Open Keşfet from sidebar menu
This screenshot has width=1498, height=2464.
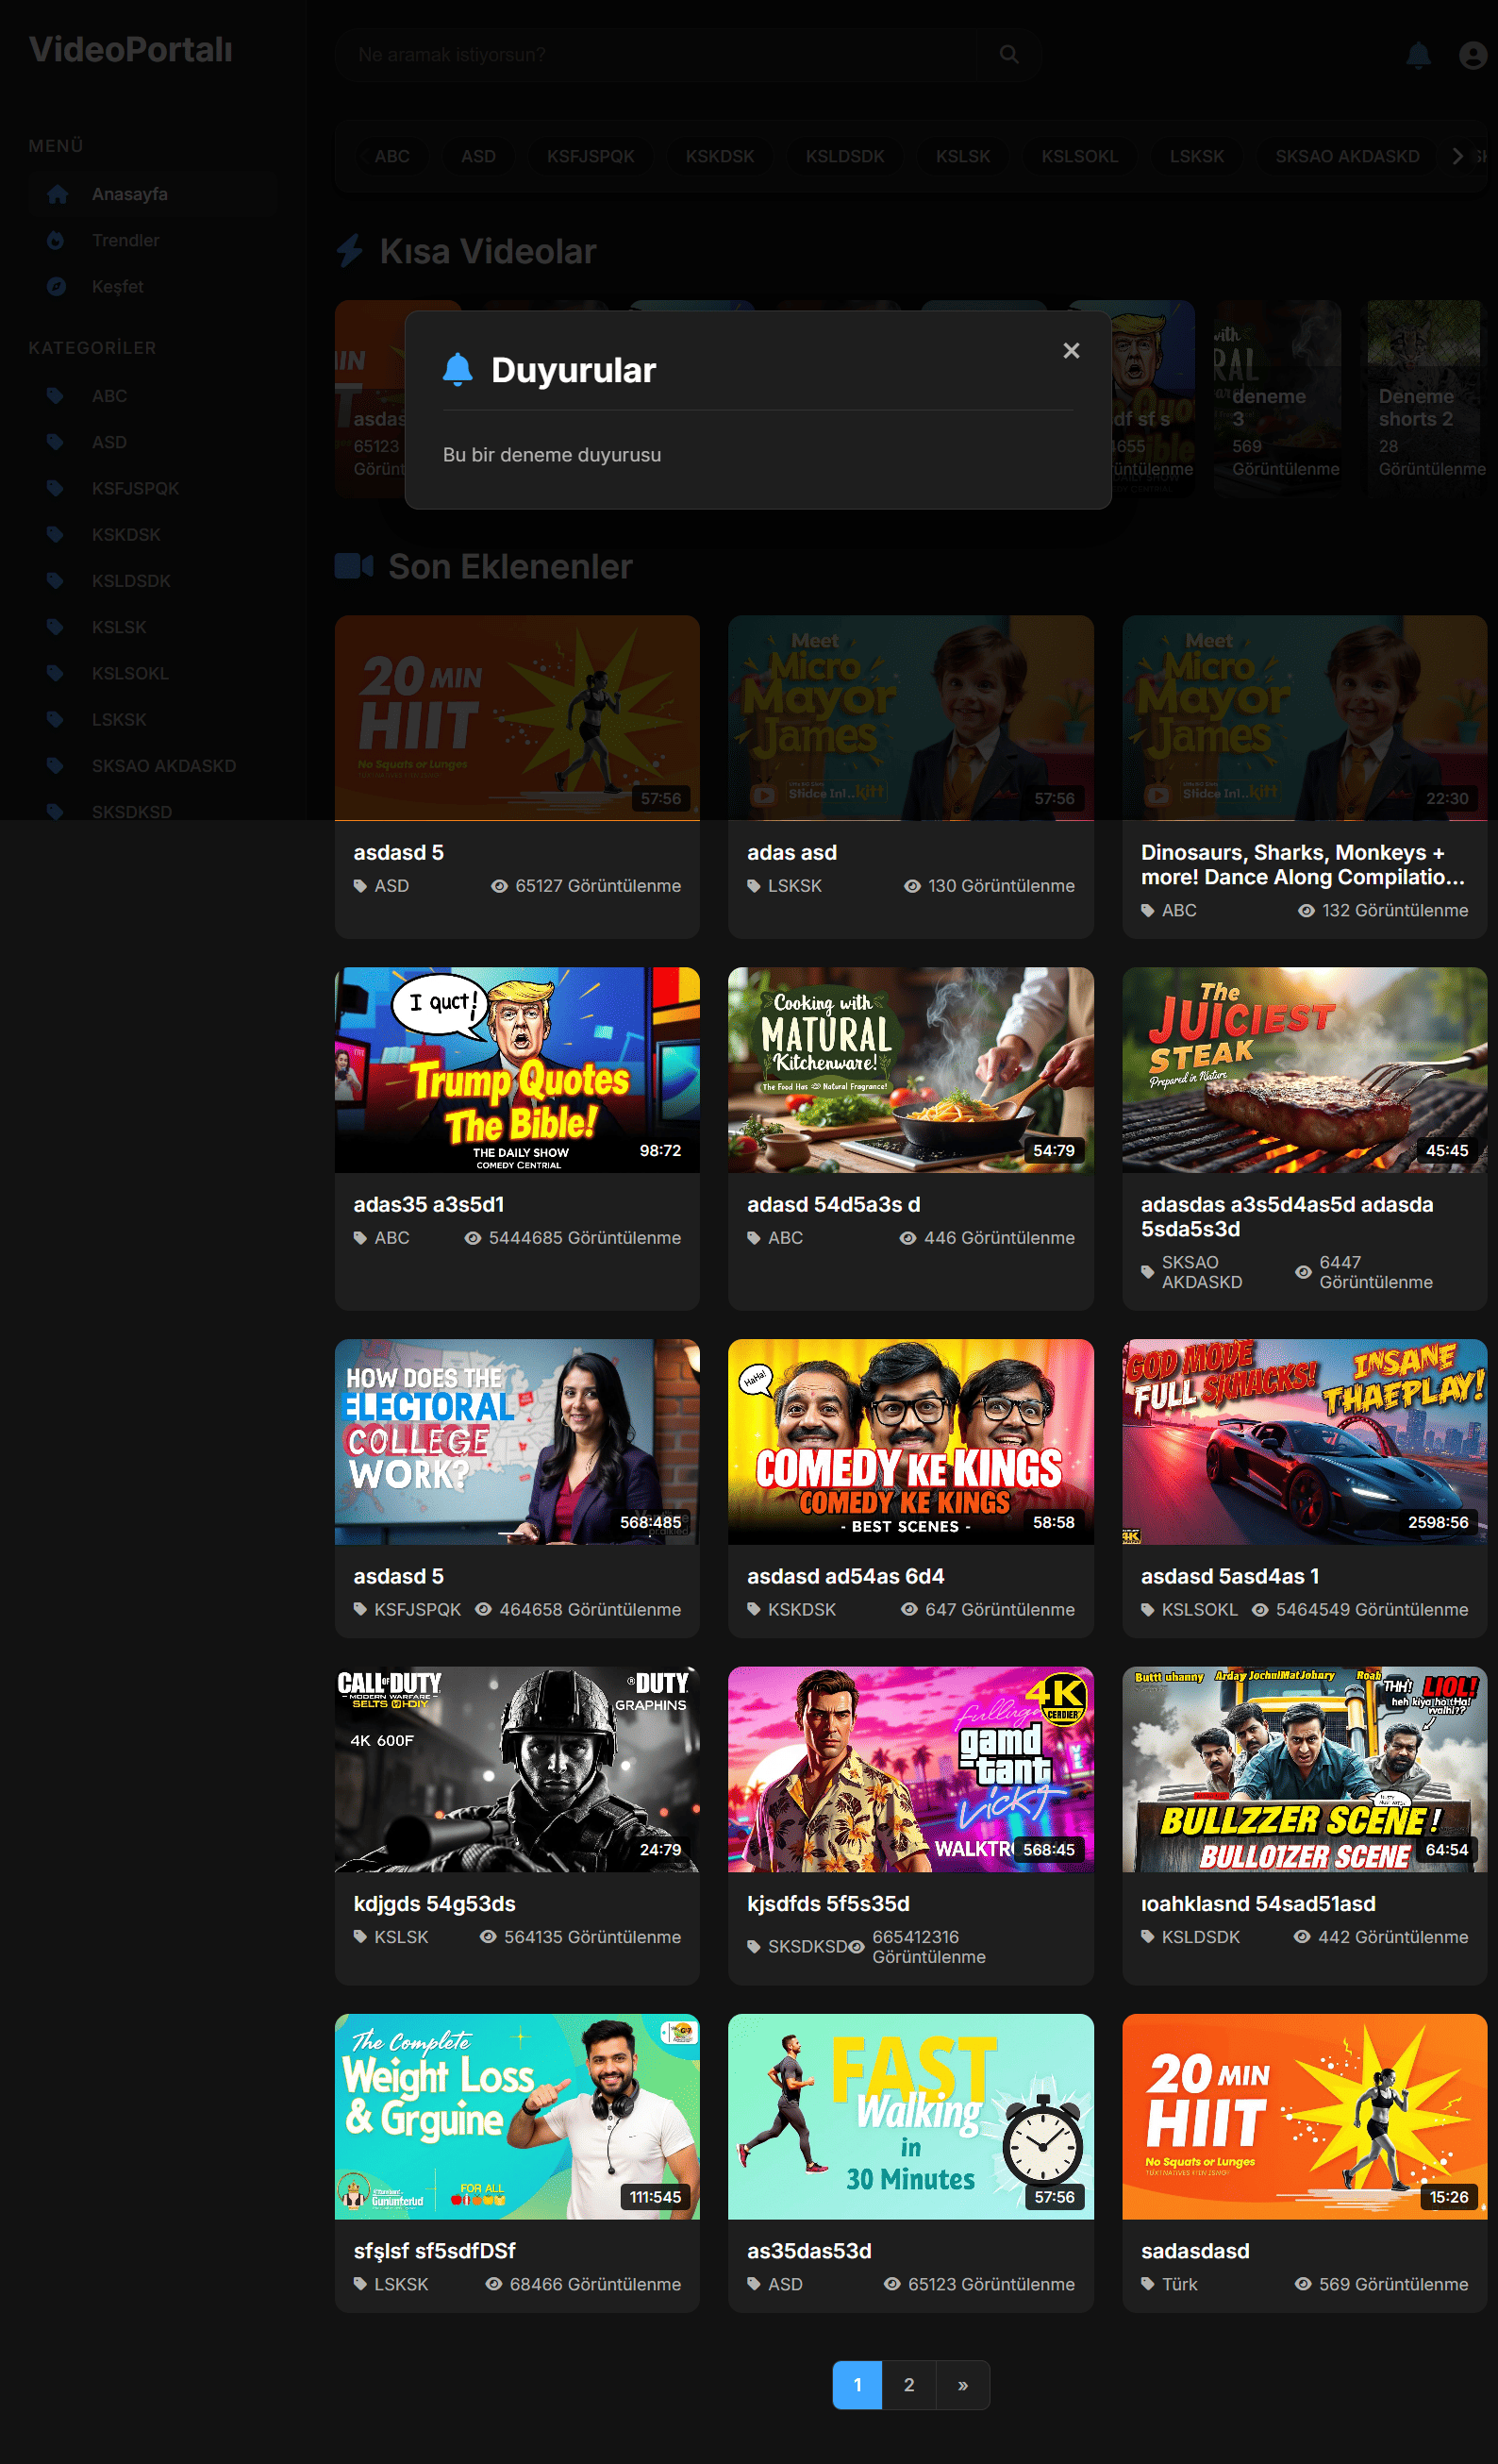[x=153, y=286]
